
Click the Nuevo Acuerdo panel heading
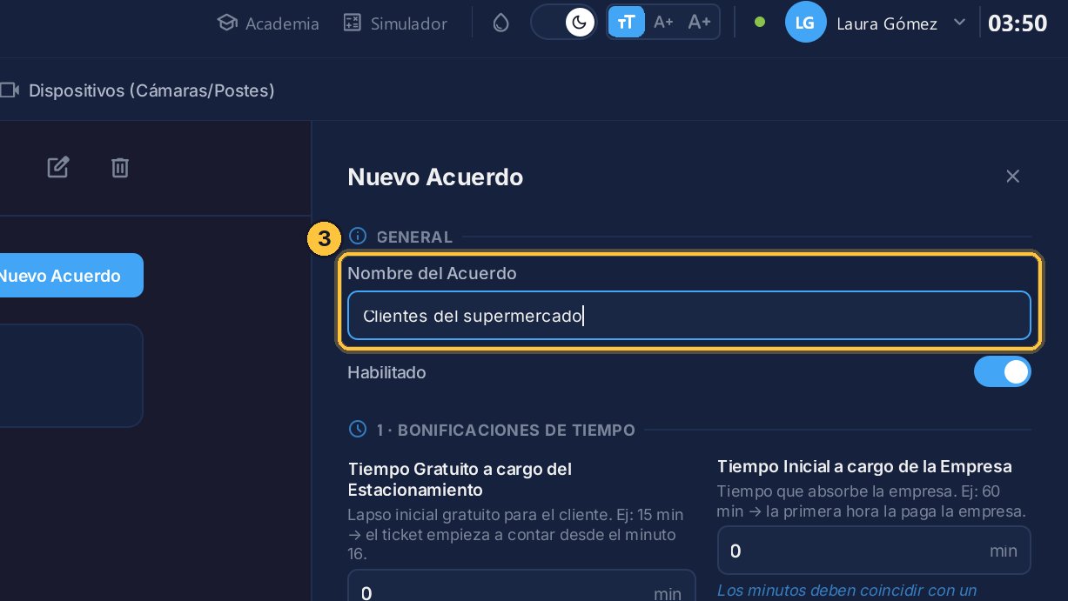(435, 177)
